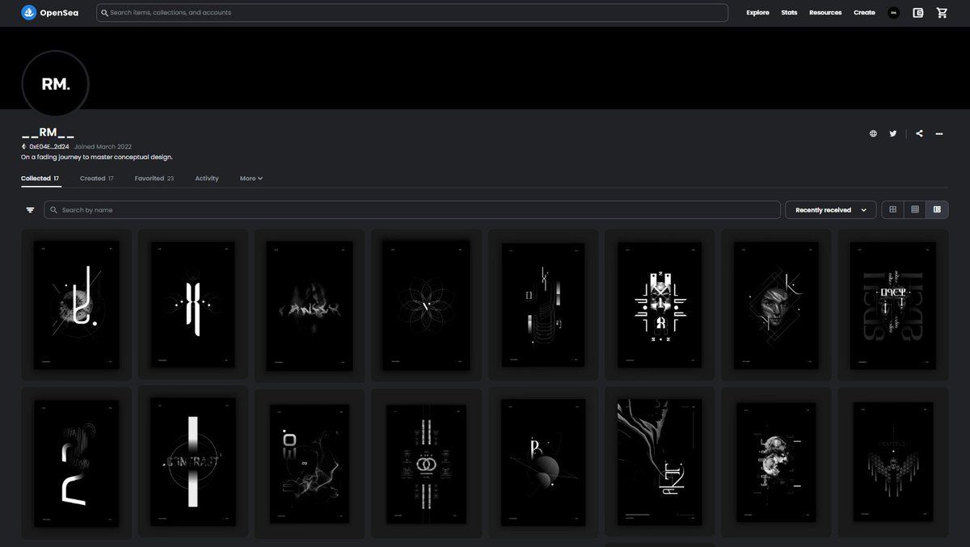Open the OpenSea home logo

point(49,12)
